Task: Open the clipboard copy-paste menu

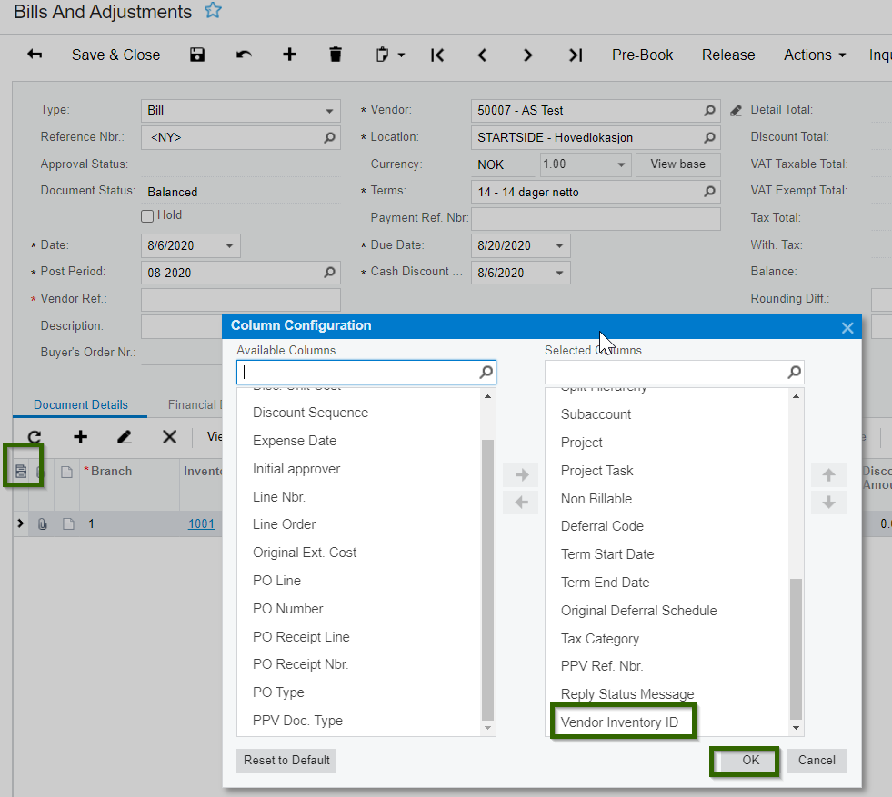Action: (x=390, y=55)
